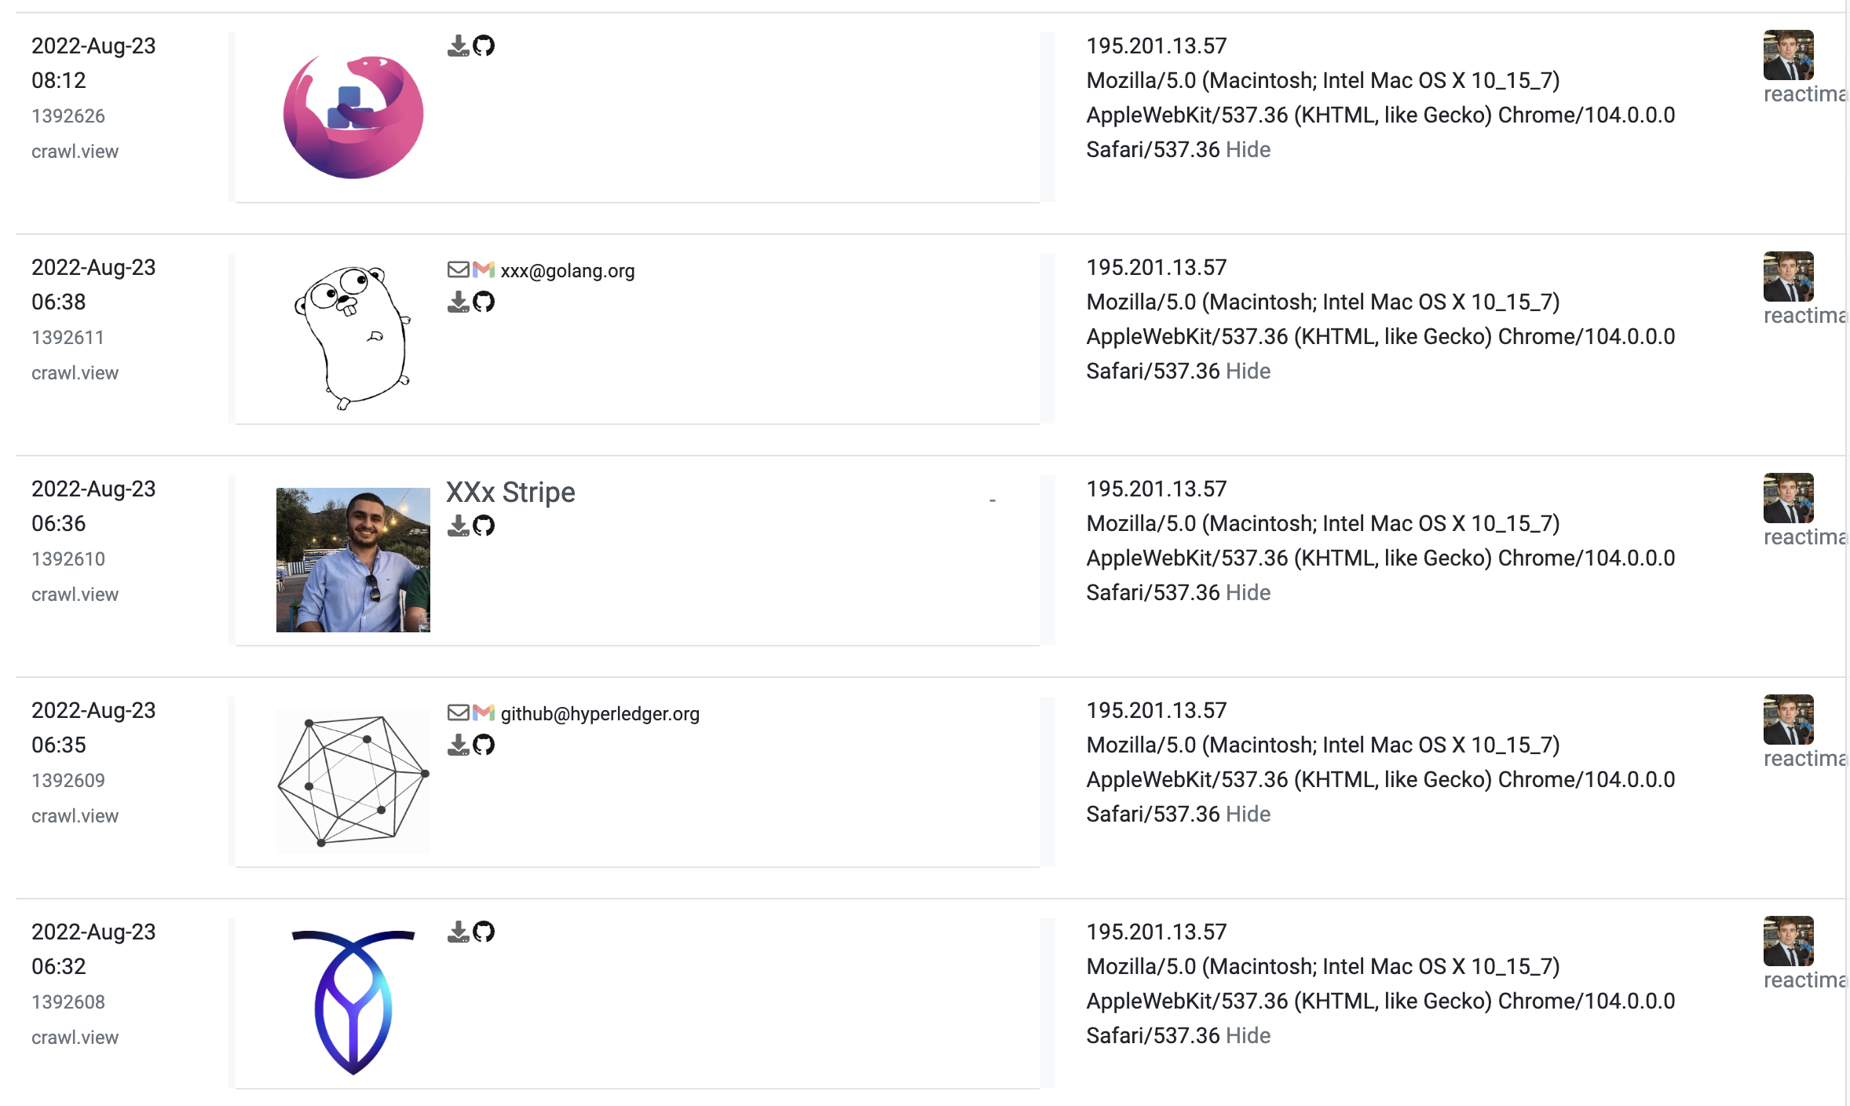Open GitHub icon in the 06:32 row

tap(484, 932)
